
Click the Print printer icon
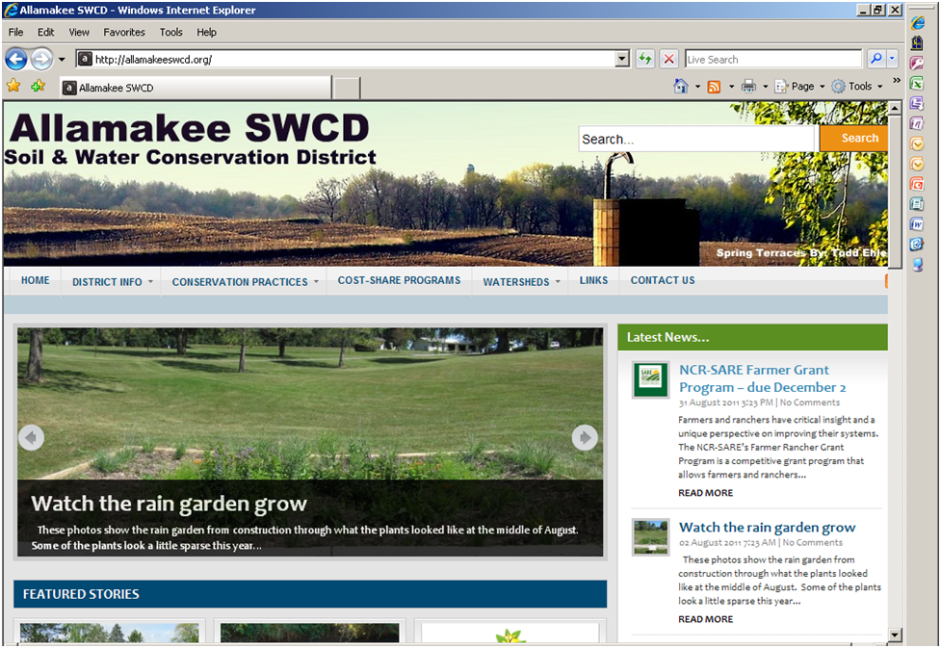[748, 87]
